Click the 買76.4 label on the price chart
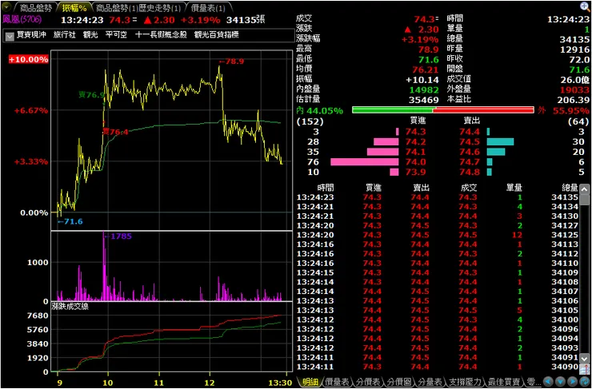 (115, 132)
